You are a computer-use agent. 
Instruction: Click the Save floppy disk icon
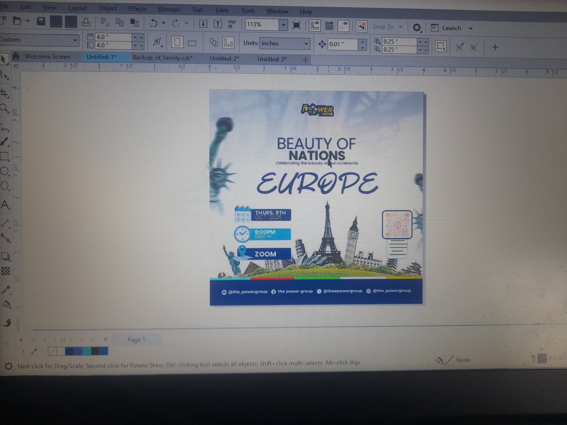click(x=41, y=21)
